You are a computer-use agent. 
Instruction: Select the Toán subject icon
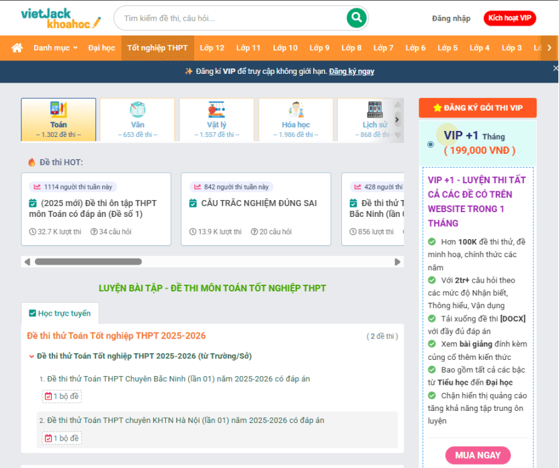coord(58,109)
